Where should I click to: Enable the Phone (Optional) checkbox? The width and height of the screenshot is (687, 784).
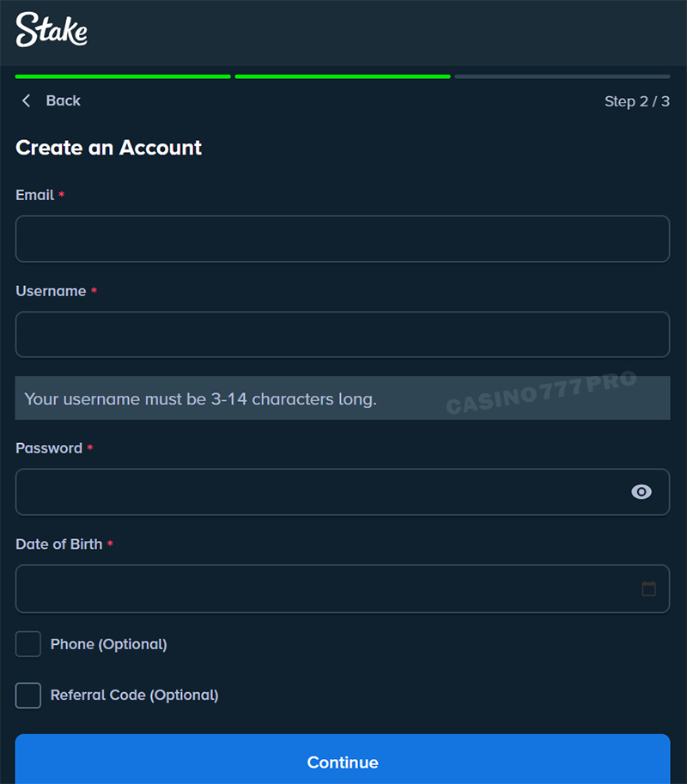[x=27, y=643]
